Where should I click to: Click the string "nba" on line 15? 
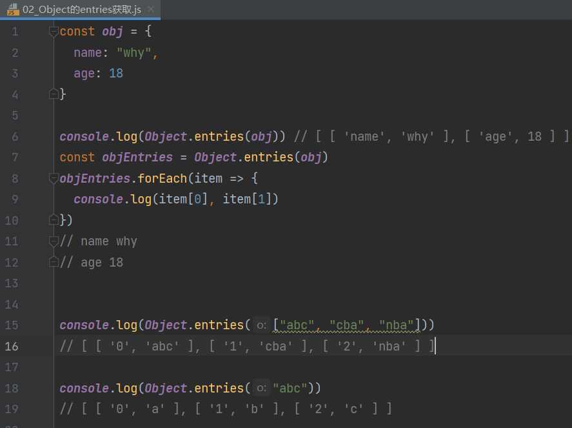(x=396, y=325)
